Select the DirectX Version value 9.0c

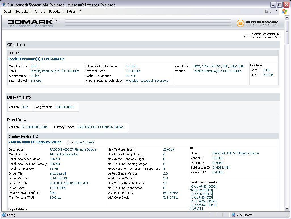(x=25, y=107)
